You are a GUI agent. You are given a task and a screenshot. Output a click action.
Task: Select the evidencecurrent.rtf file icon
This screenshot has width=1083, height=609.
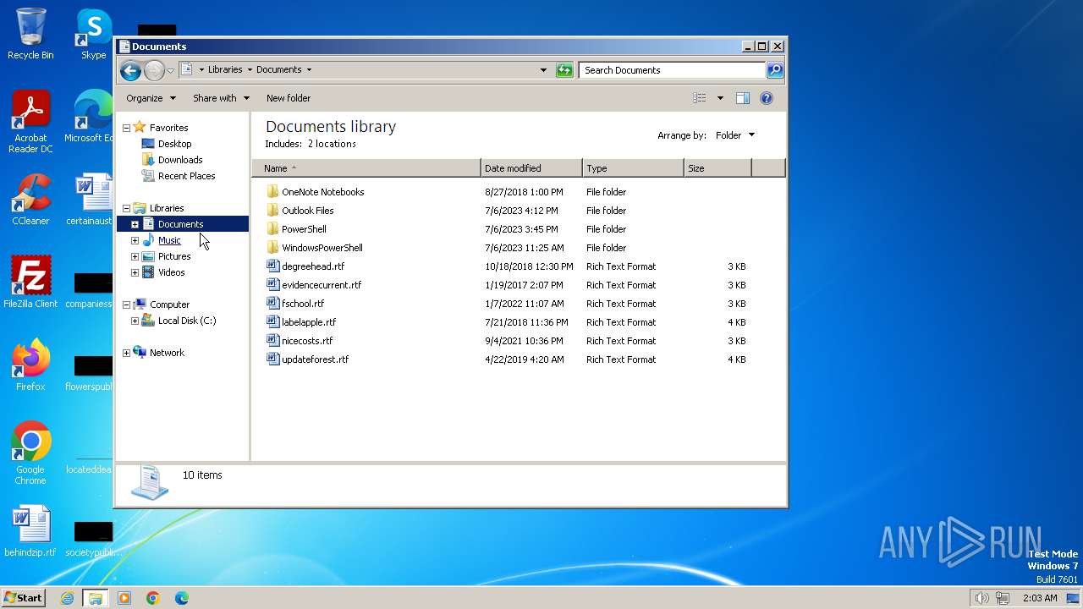272,285
